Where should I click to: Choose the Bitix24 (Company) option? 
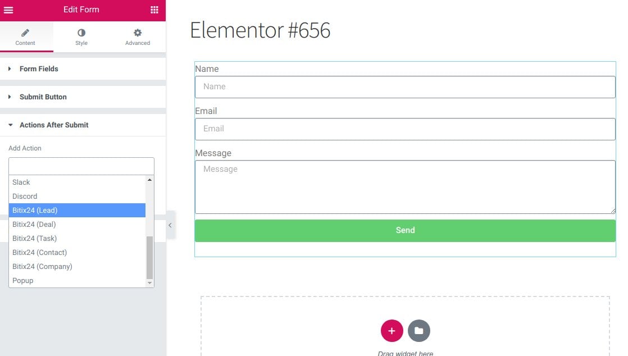pyautogui.click(x=77, y=266)
